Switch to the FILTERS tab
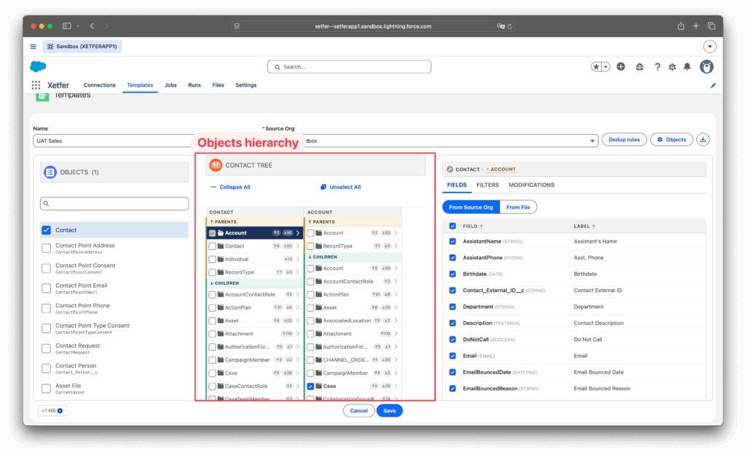Viewport: 746px width, 456px height. [487, 185]
